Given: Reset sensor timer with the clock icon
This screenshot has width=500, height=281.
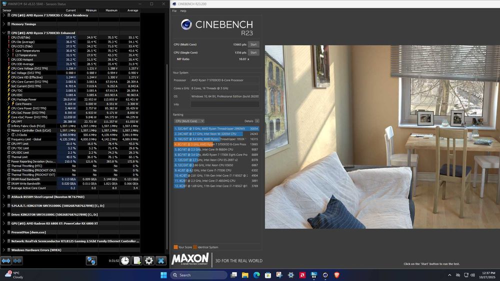Looking at the screenshot, I should click(125, 260).
